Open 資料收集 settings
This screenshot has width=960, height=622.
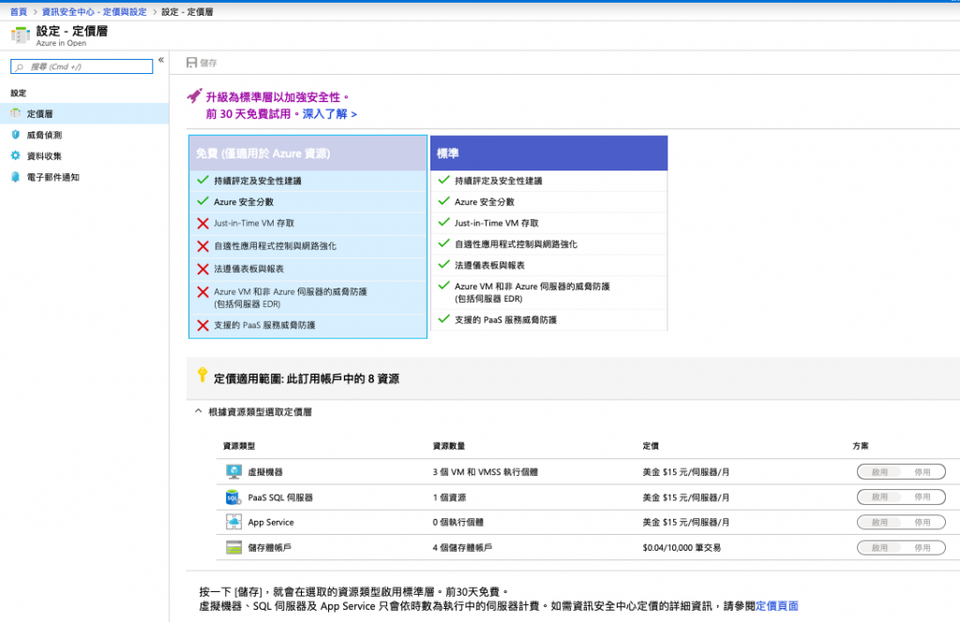click(84, 155)
